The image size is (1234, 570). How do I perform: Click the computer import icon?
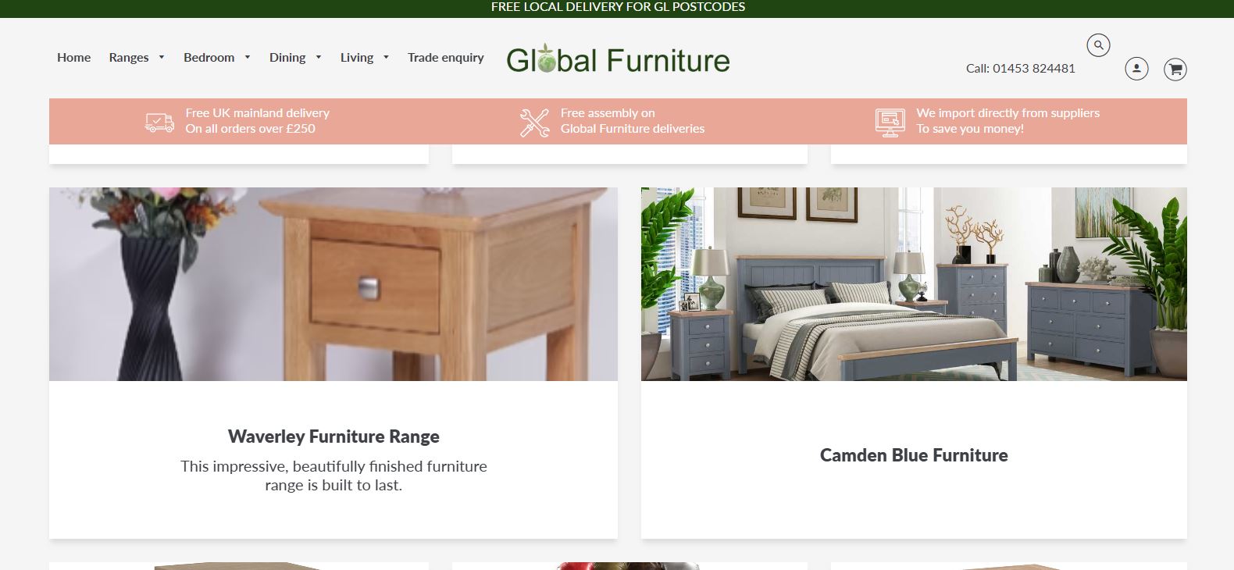pyautogui.click(x=890, y=122)
